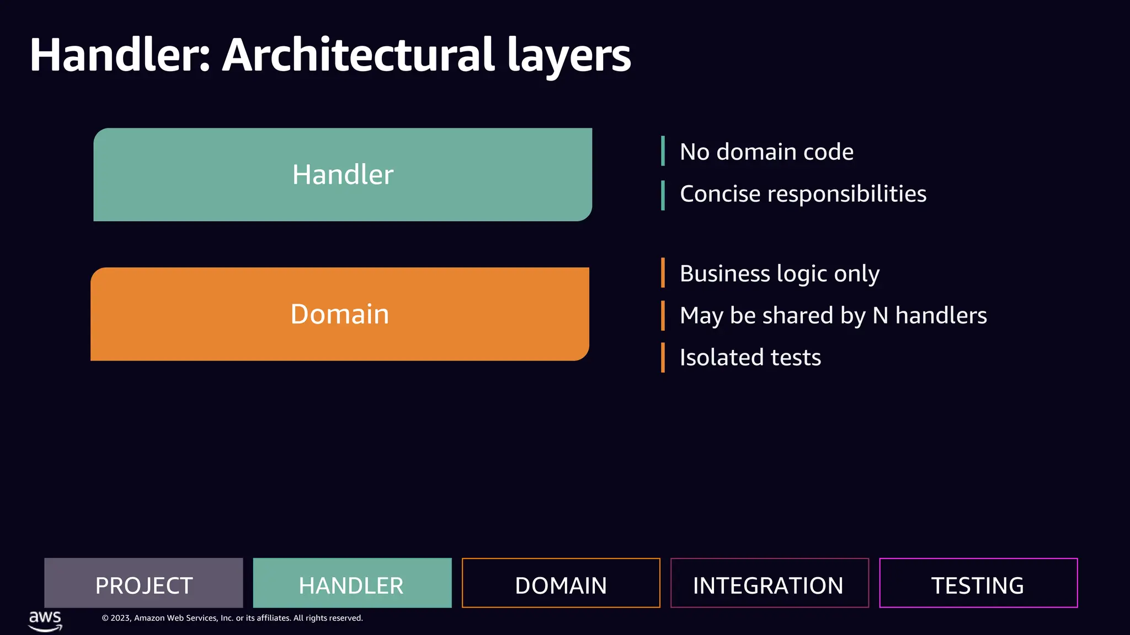Click the green Handler layer box
1130x635 pixels.
click(343, 175)
